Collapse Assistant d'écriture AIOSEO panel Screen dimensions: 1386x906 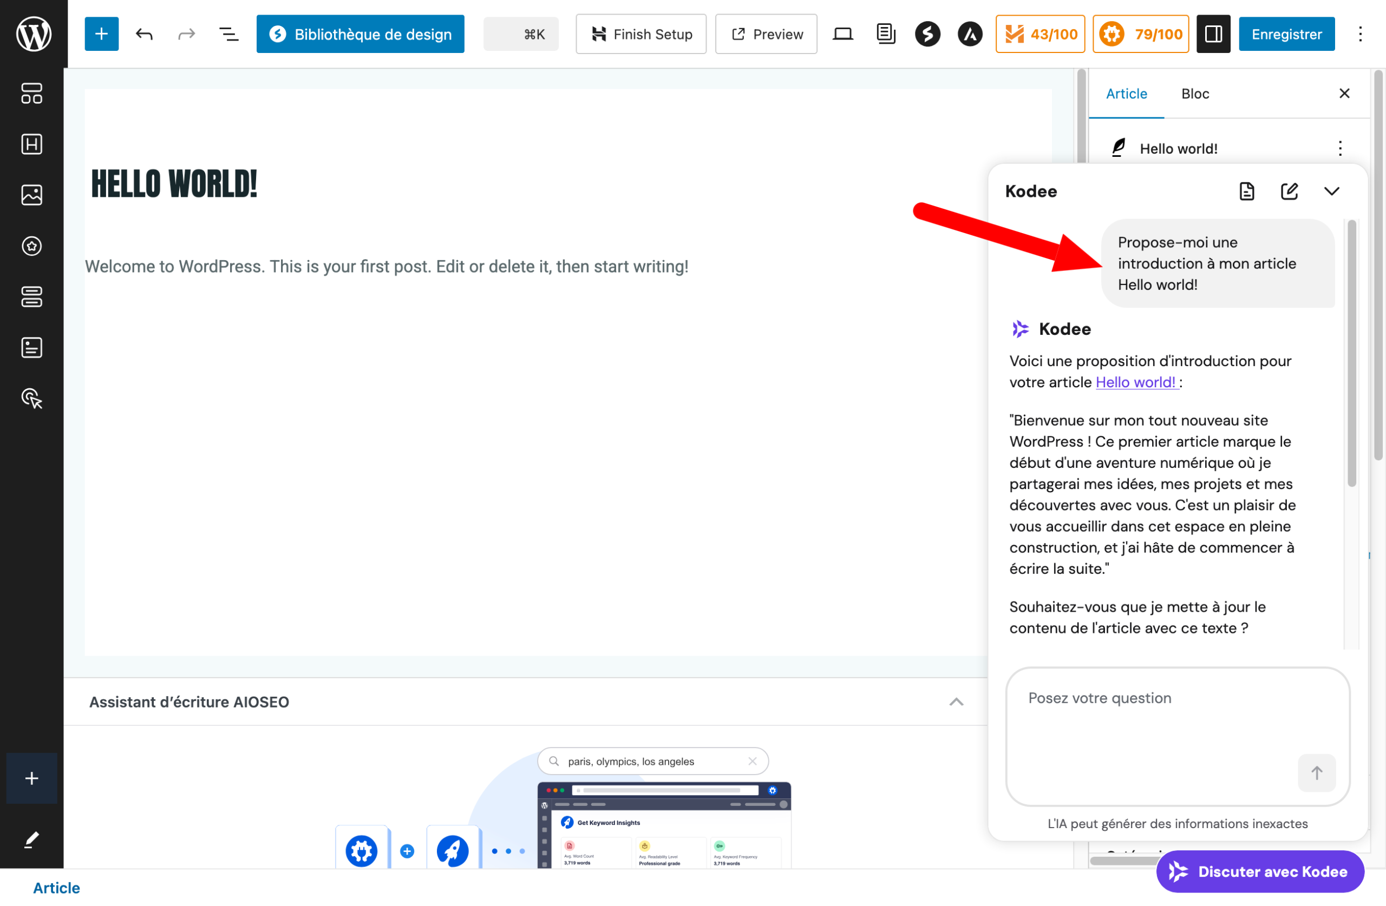(x=956, y=702)
